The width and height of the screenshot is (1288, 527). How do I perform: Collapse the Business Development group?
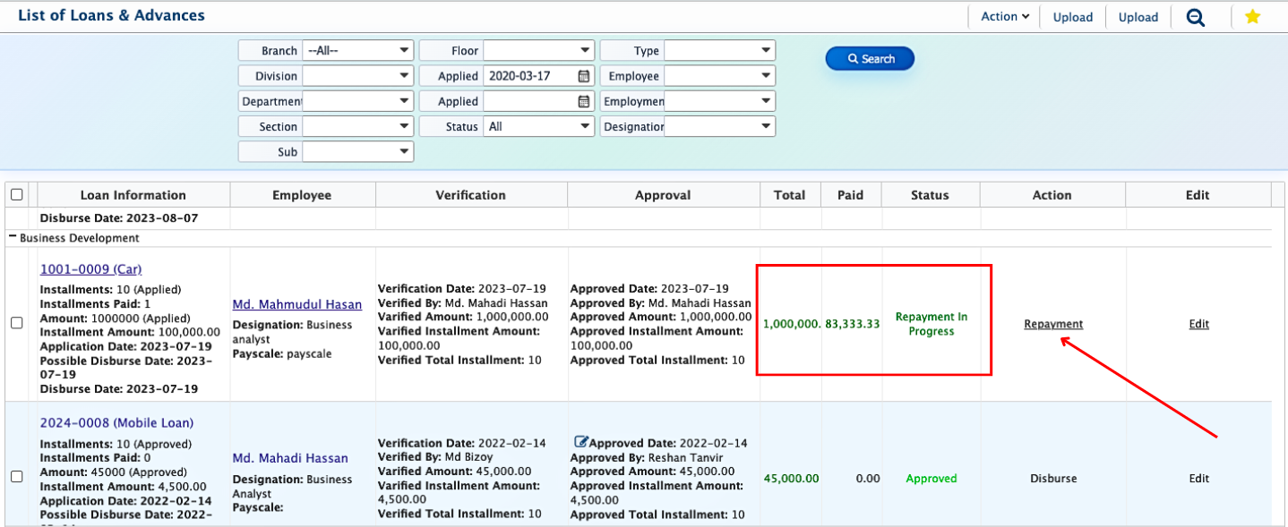tap(13, 238)
